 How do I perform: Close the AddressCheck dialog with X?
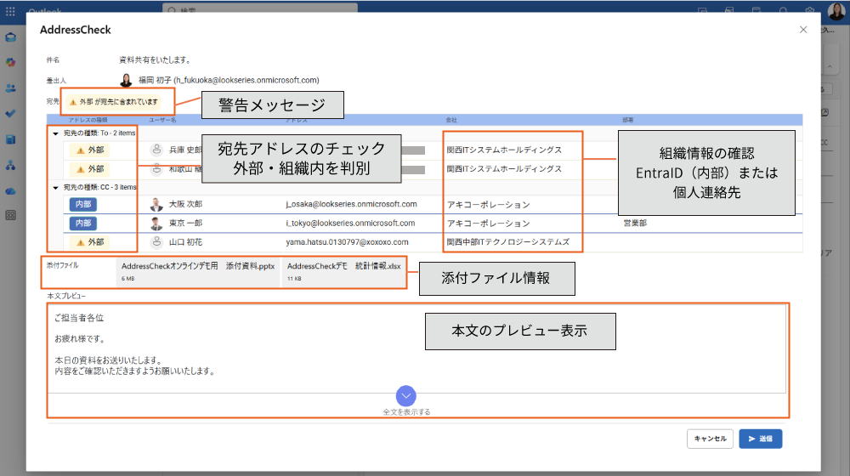point(803,30)
